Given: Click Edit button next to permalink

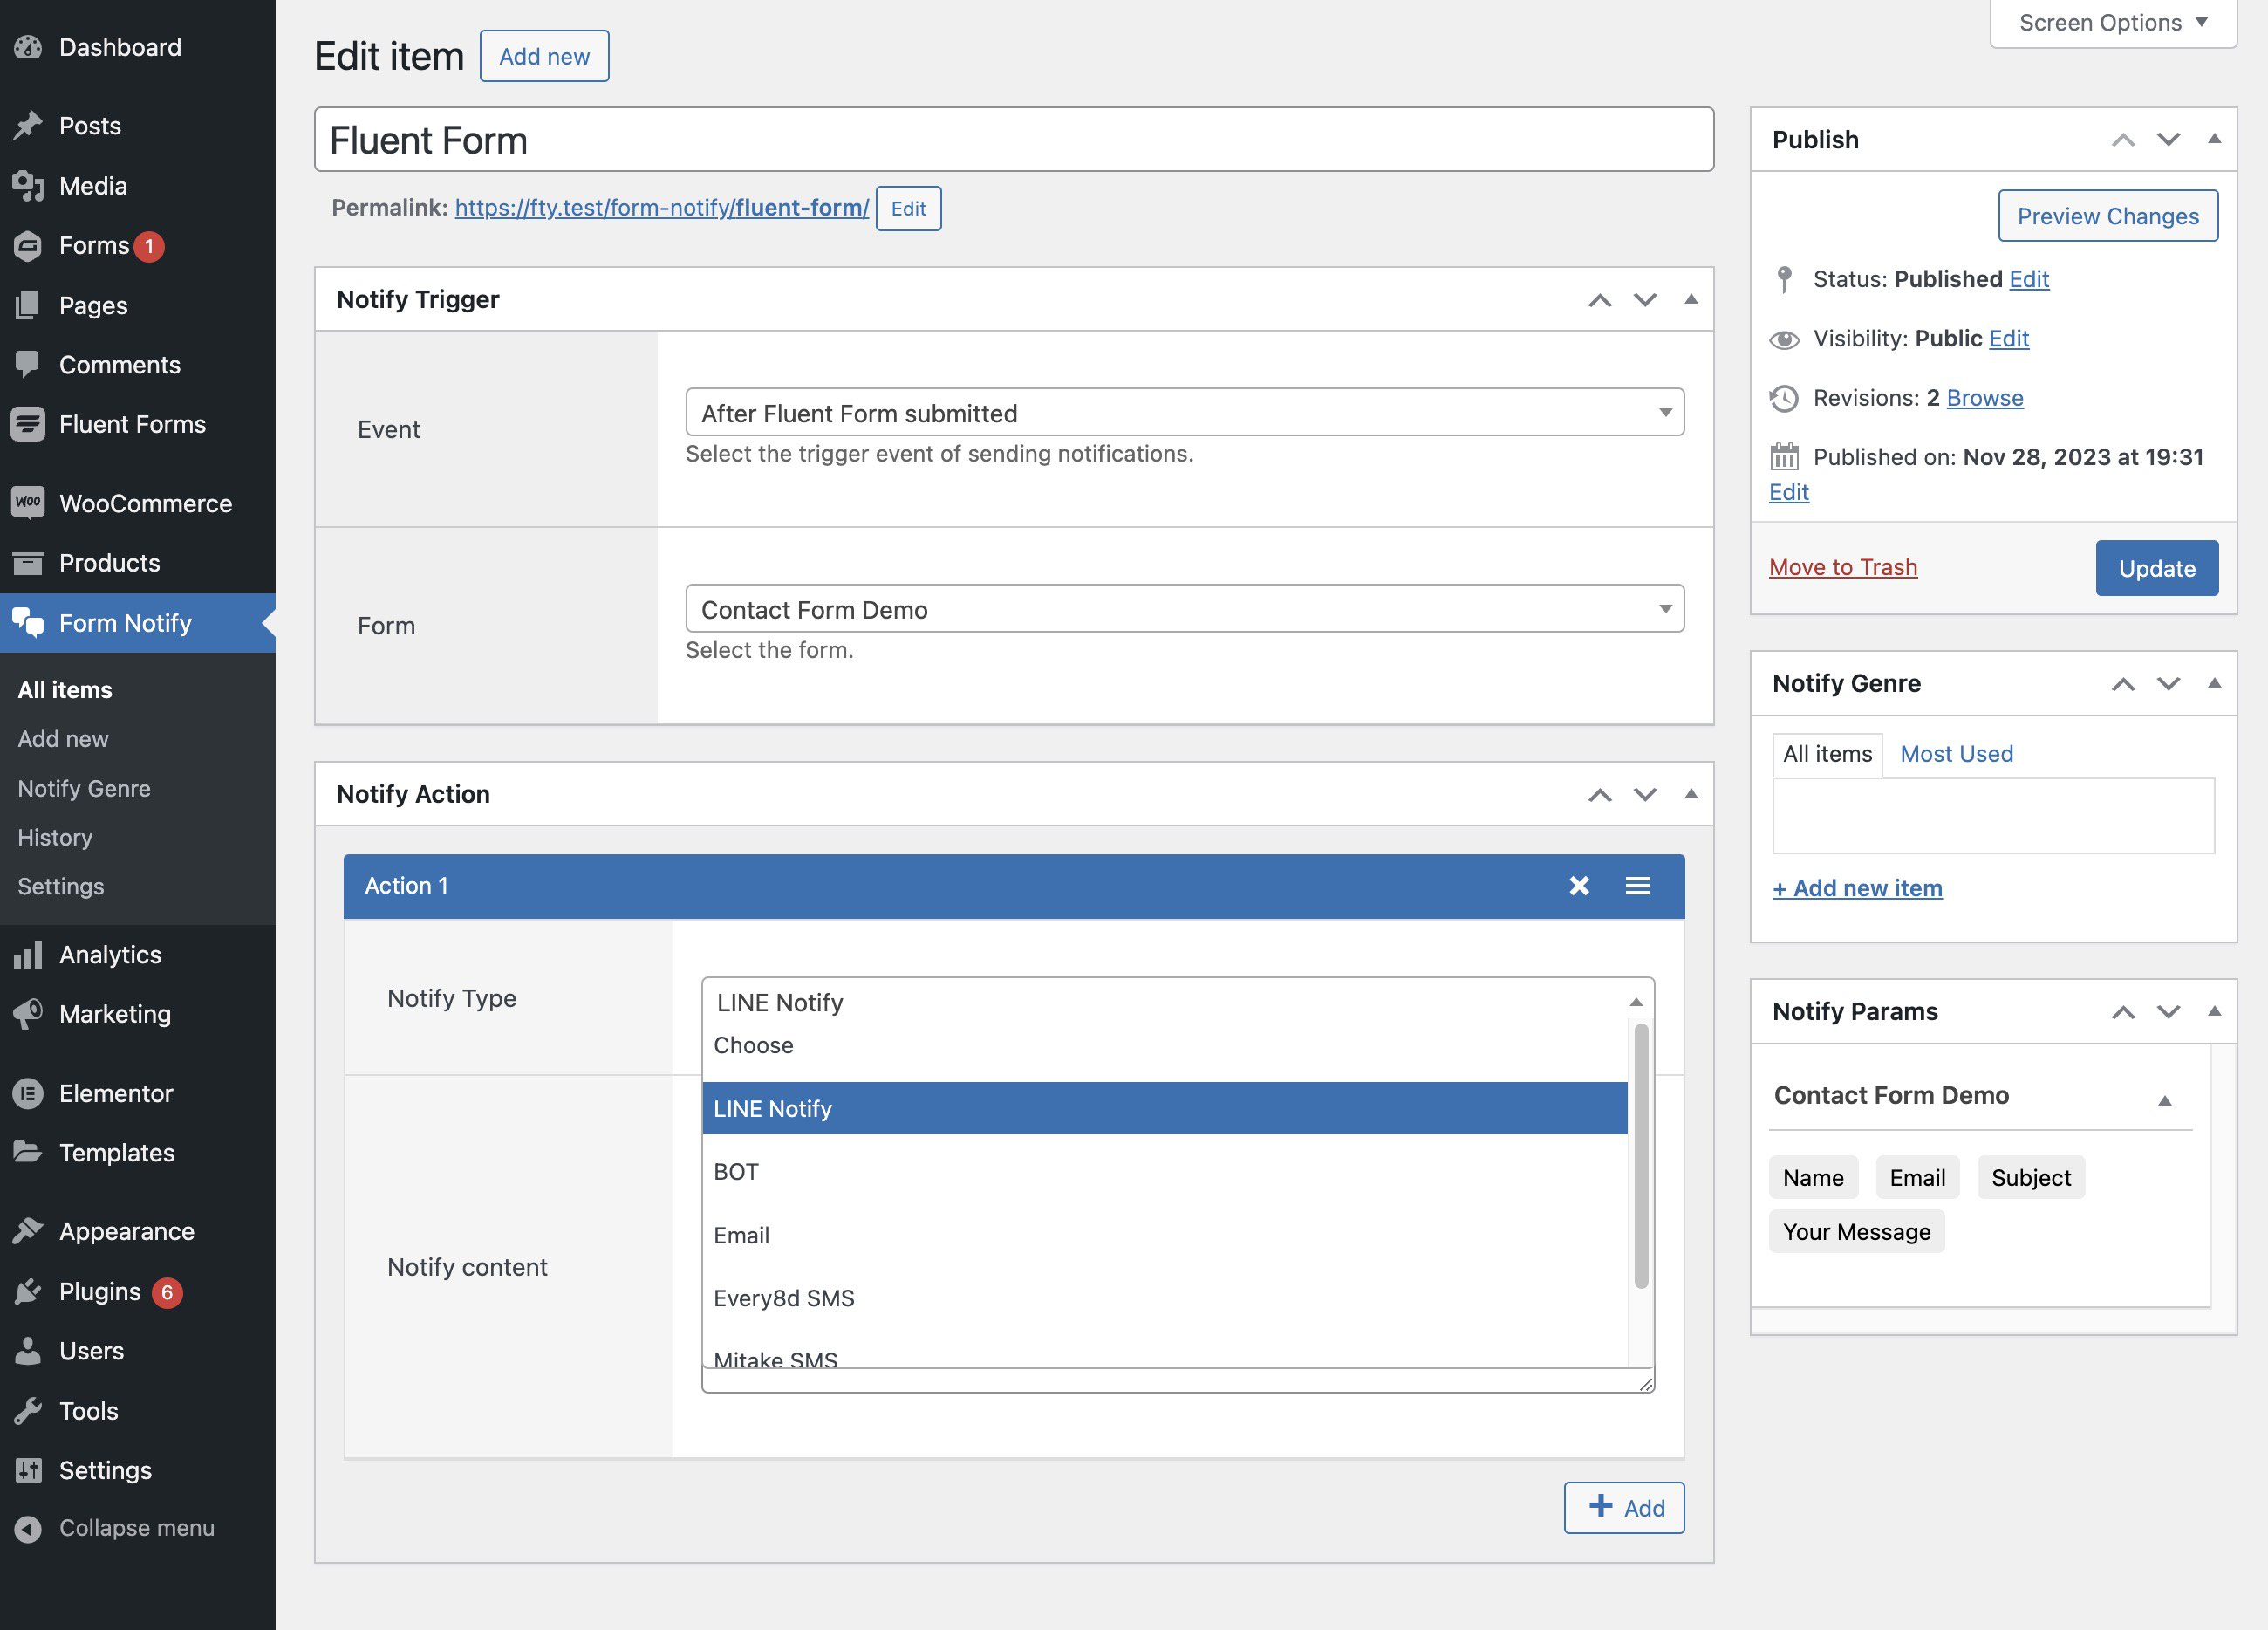Looking at the screenshot, I should pyautogui.click(x=908, y=209).
